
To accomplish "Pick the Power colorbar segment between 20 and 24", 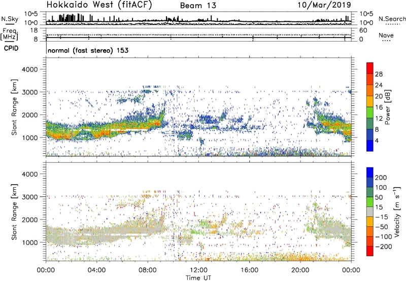I will coord(370,91).
